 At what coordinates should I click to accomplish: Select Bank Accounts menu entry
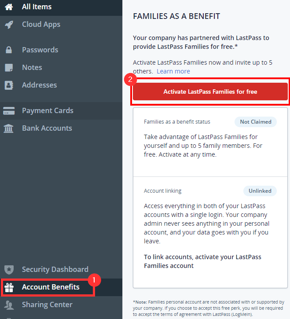point(47,128)
